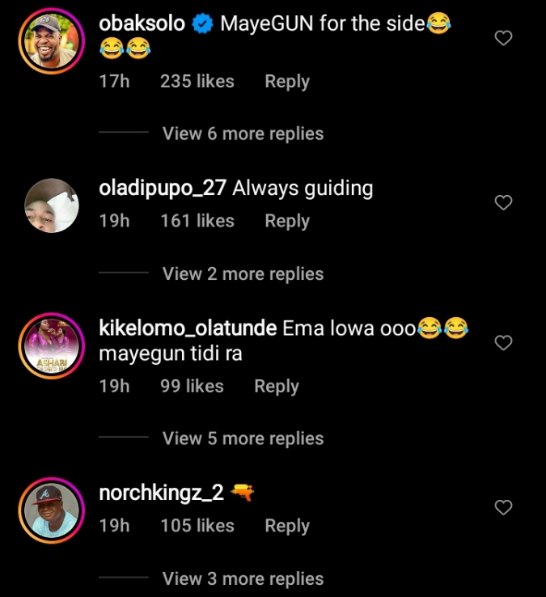This screenshot has width=546, height=597.
Task: View 235 likes on obaksolo's comment
Action: coord(197,82)
